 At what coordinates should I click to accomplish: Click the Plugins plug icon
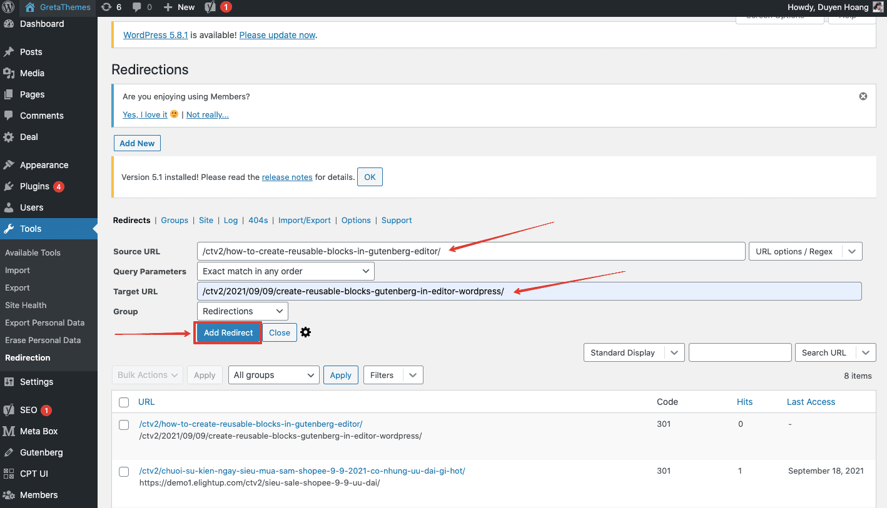[x=9, y=186]
